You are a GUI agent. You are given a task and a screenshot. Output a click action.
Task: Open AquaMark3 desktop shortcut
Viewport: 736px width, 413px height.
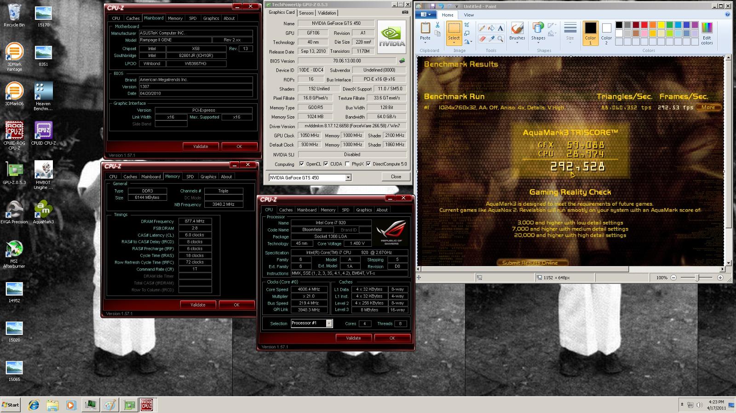[43, 213]
